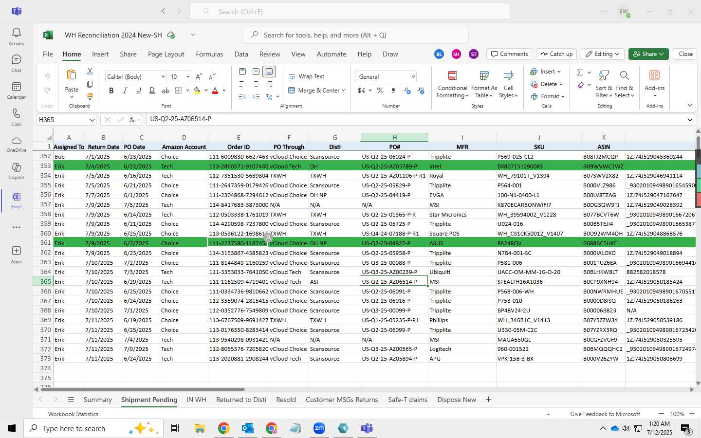
Task: Click the Catch up button
Action: point(556,54)
